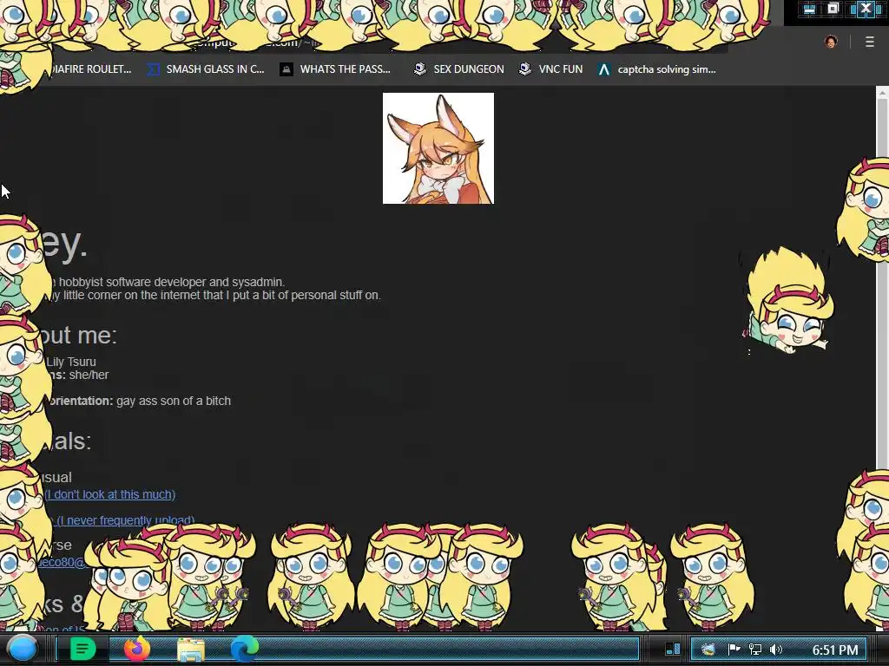Click the "gay ass son of a bitch" text
889x666 pixels.
point(174,401)
